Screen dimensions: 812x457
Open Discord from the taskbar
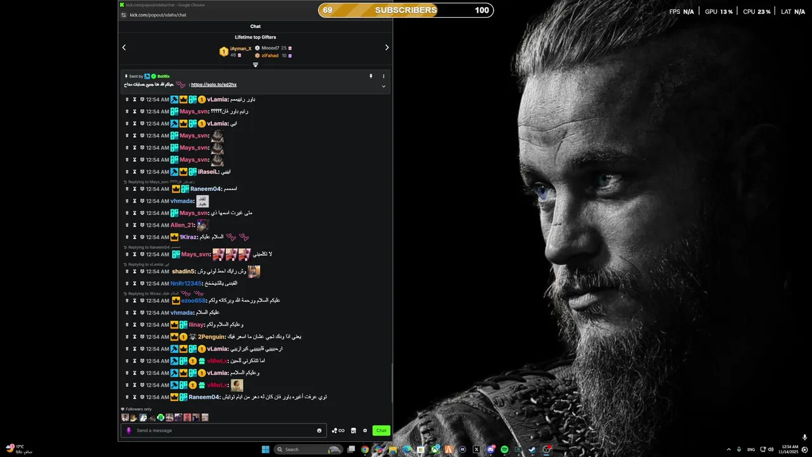pyautogui.click(x=490, y=449)
